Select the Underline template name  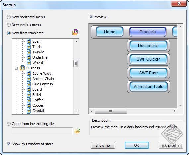pos(40,57)
